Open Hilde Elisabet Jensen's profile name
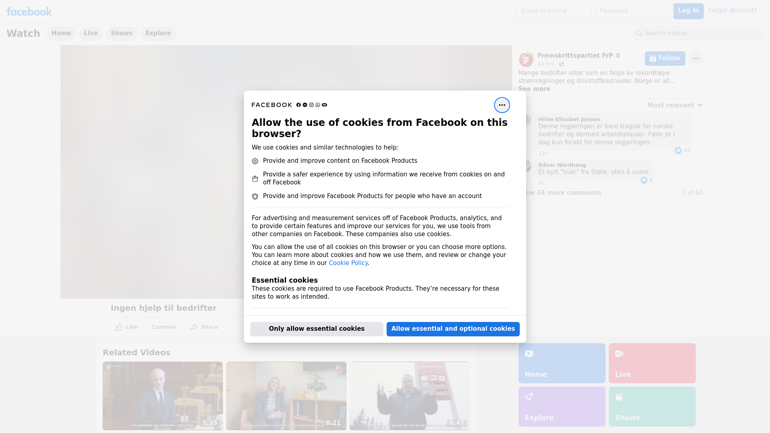 point(569,119)
